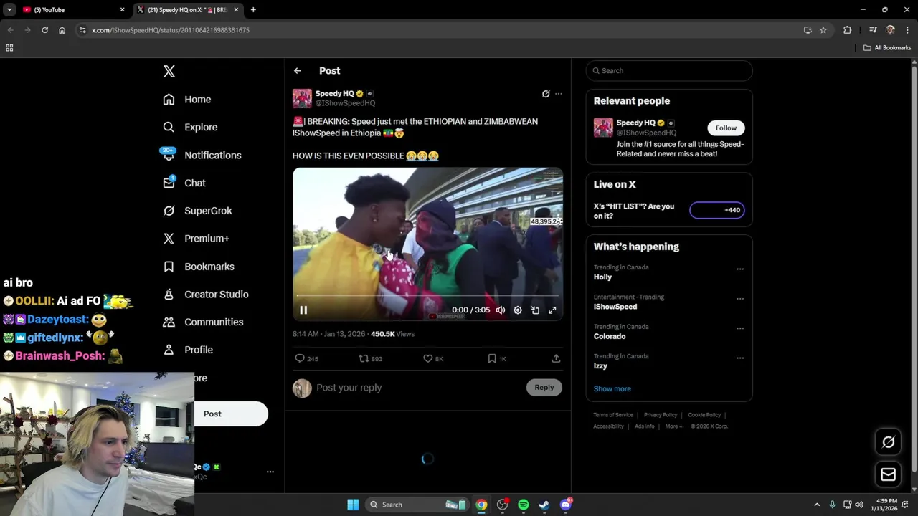Open the Privacy Policy link
Viewport: 918px width, 516px height.
point(661,415)
